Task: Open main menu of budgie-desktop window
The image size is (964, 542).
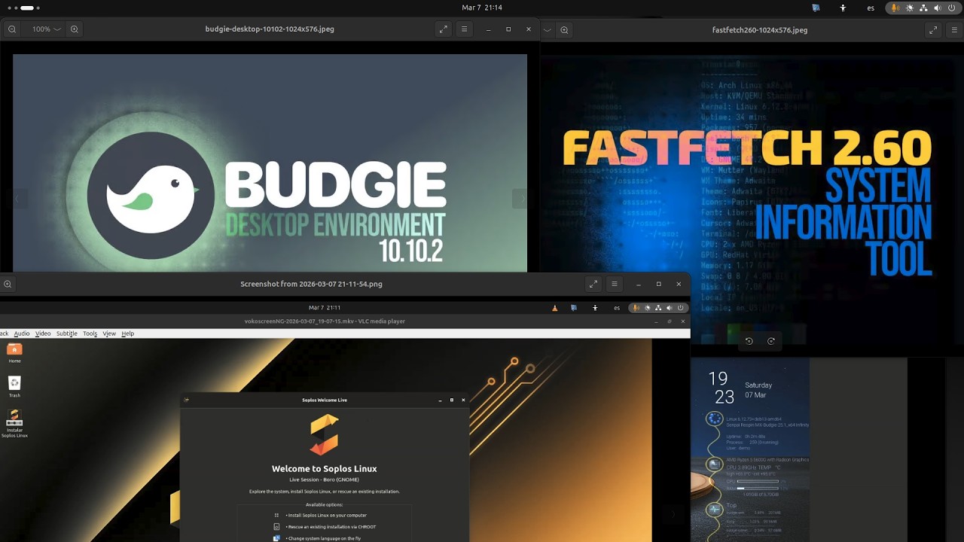Action: click(464, 29)
